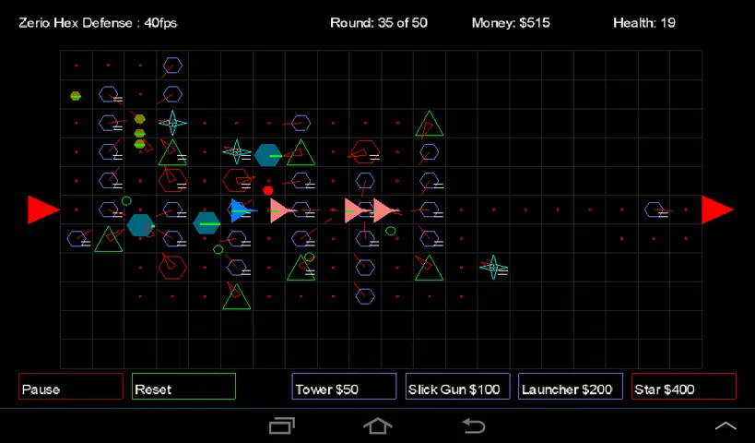Select the Star $400 tower option
The image size is (755, 443).
pos(684,387)
